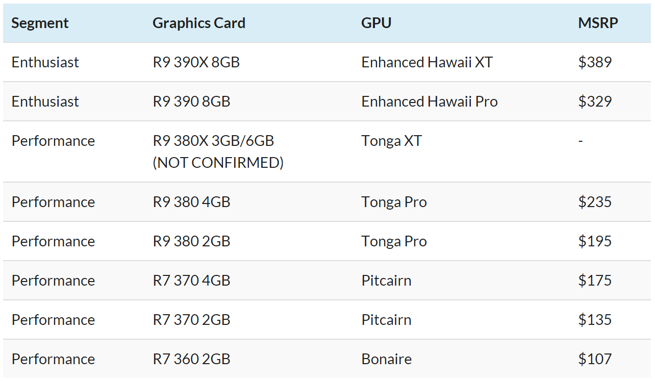The image size is (655, 381).
Task: Select the R7 370 4GB cell
Action: (192, 281)
